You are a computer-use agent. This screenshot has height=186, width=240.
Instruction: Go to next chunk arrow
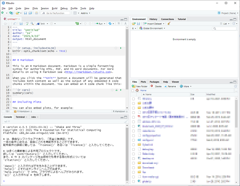tap(90, 24)
